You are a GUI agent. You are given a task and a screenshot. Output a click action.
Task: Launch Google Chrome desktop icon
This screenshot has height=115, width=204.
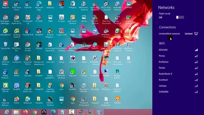pyautogui.click(x=28, y=47)
